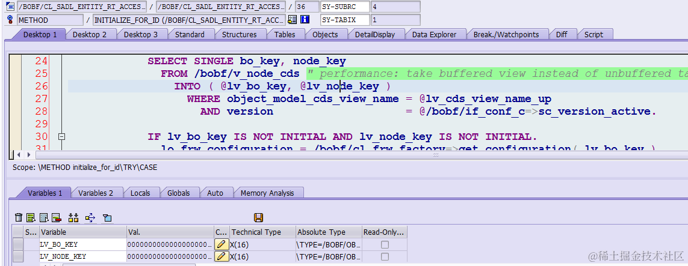Click the blue branching arrow icon
This screenshot has height=266, width=688.
click(x=90, y=217)
